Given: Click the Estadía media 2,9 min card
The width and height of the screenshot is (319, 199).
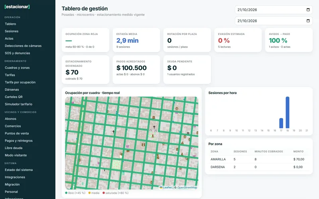Looking at the screenshot, I should click(x=136, y=40).
